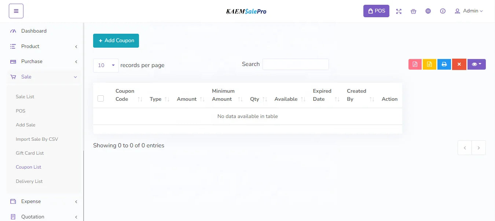
Task: Open Gift Card List submenu item
Action: click(x=30, y=153)
